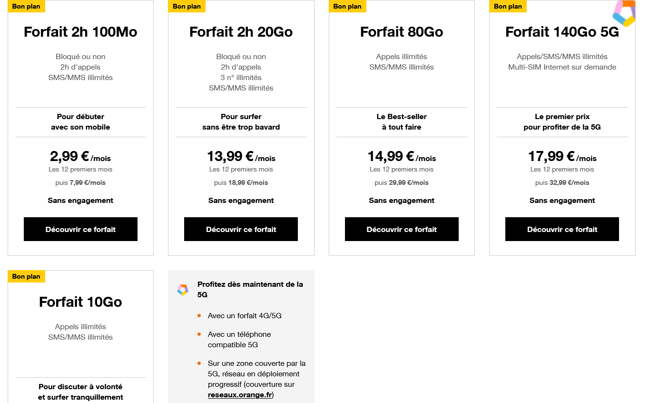Click the 5G icon beside "Profitez dès maintenant"
The height and width of the screenshot is (403, 649).
[182, 290]
